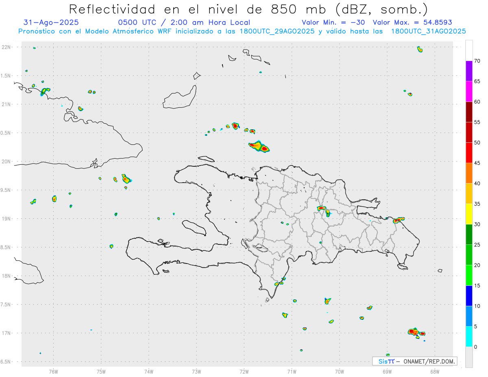Click the colorbar tick label "0"
Viewport: 488px width, 377px height.
[475, 347]
